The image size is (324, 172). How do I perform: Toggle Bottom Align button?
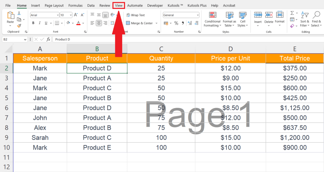point(105,15)
